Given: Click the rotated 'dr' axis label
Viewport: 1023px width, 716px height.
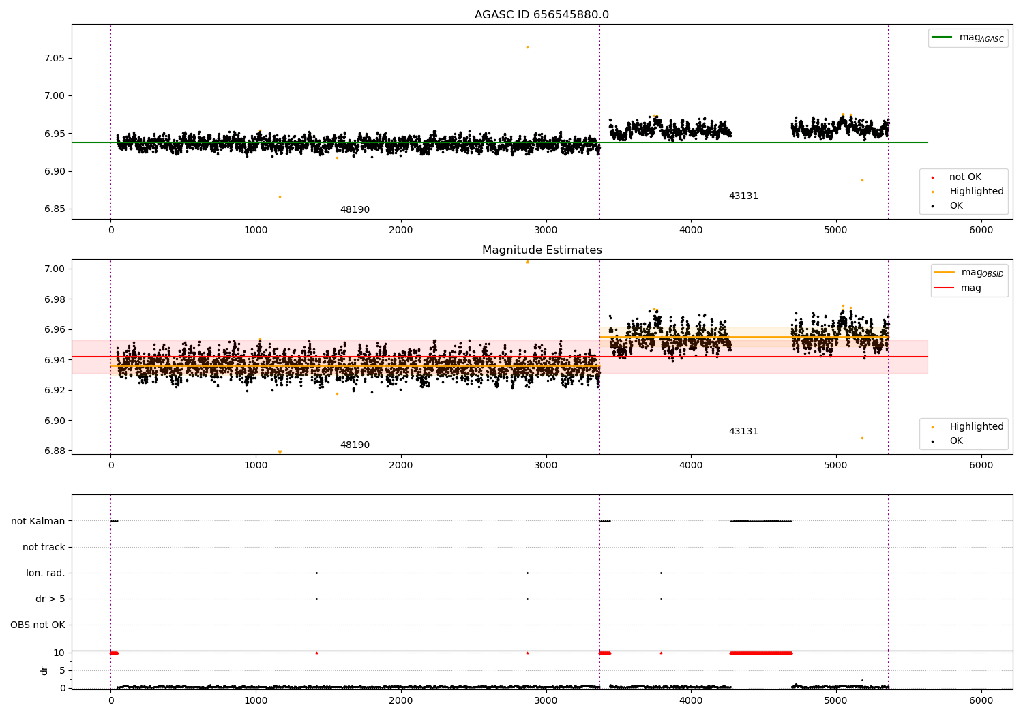Looking at the screenshot, I should coord(44,670).
